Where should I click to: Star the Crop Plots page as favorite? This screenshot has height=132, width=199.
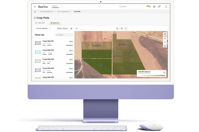tap(35, 18)
